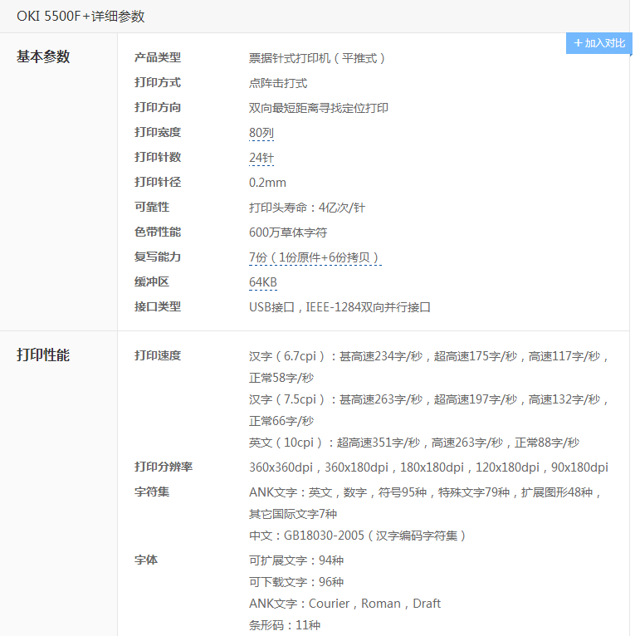Select the OKI 5500F+详细参数 heading
This screenshot has height=636, width=635.
coord(81,16)
